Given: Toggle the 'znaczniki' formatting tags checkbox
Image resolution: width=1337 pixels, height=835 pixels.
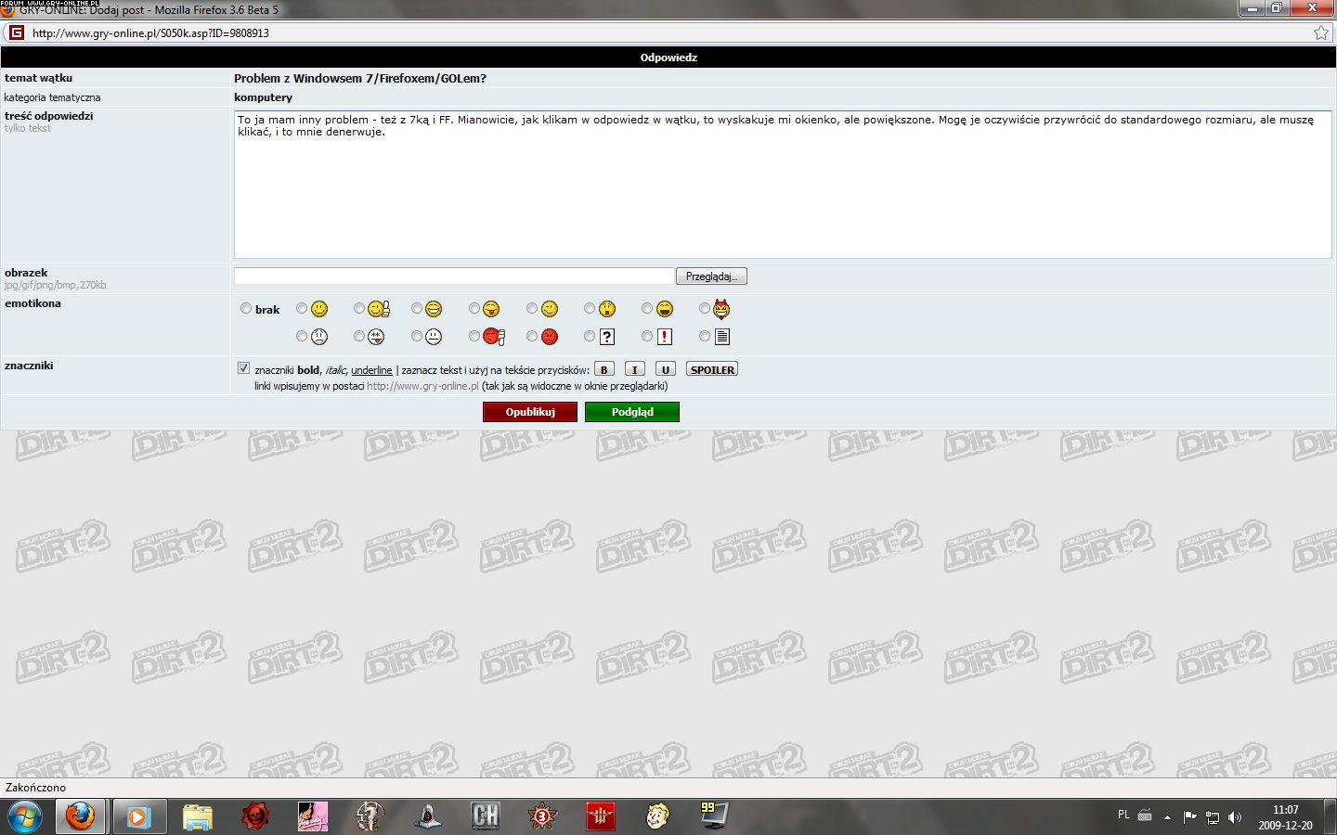Looking at the screenshot, I should (243, 368).
